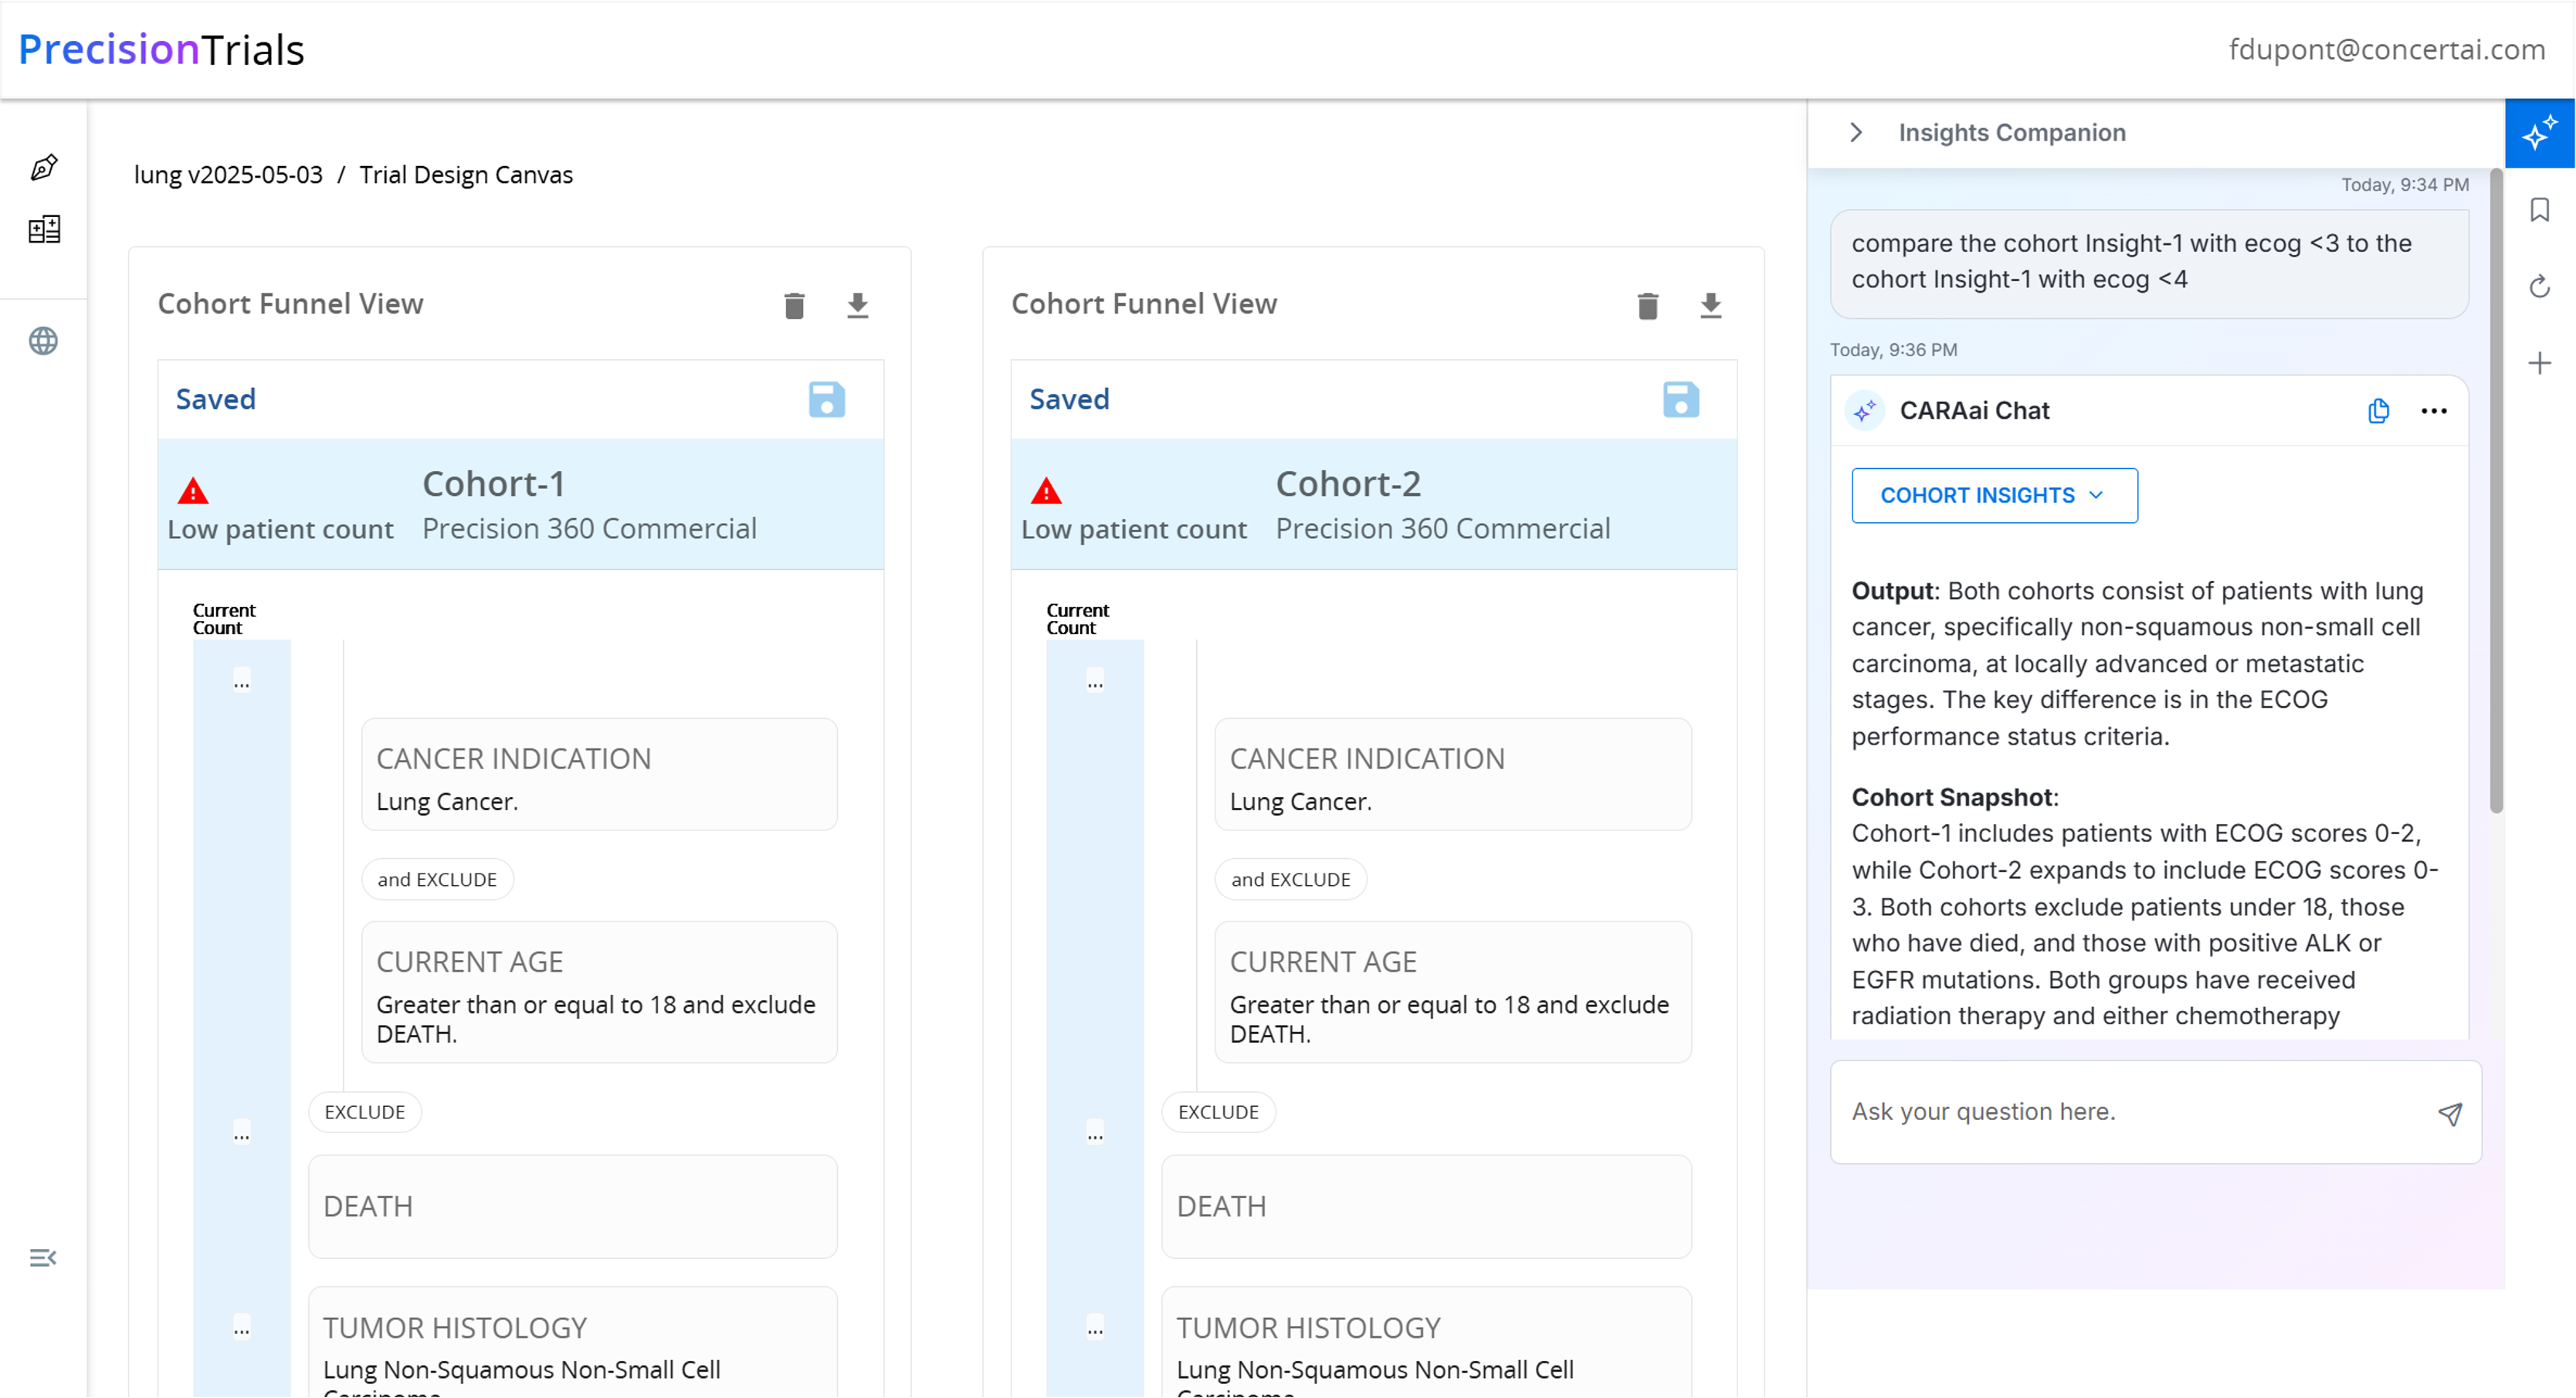This screenshot has width=2576, height=1398.
Task: Expand the COHORT INSIGHTS dropdown
Action: coord(1993,495)
